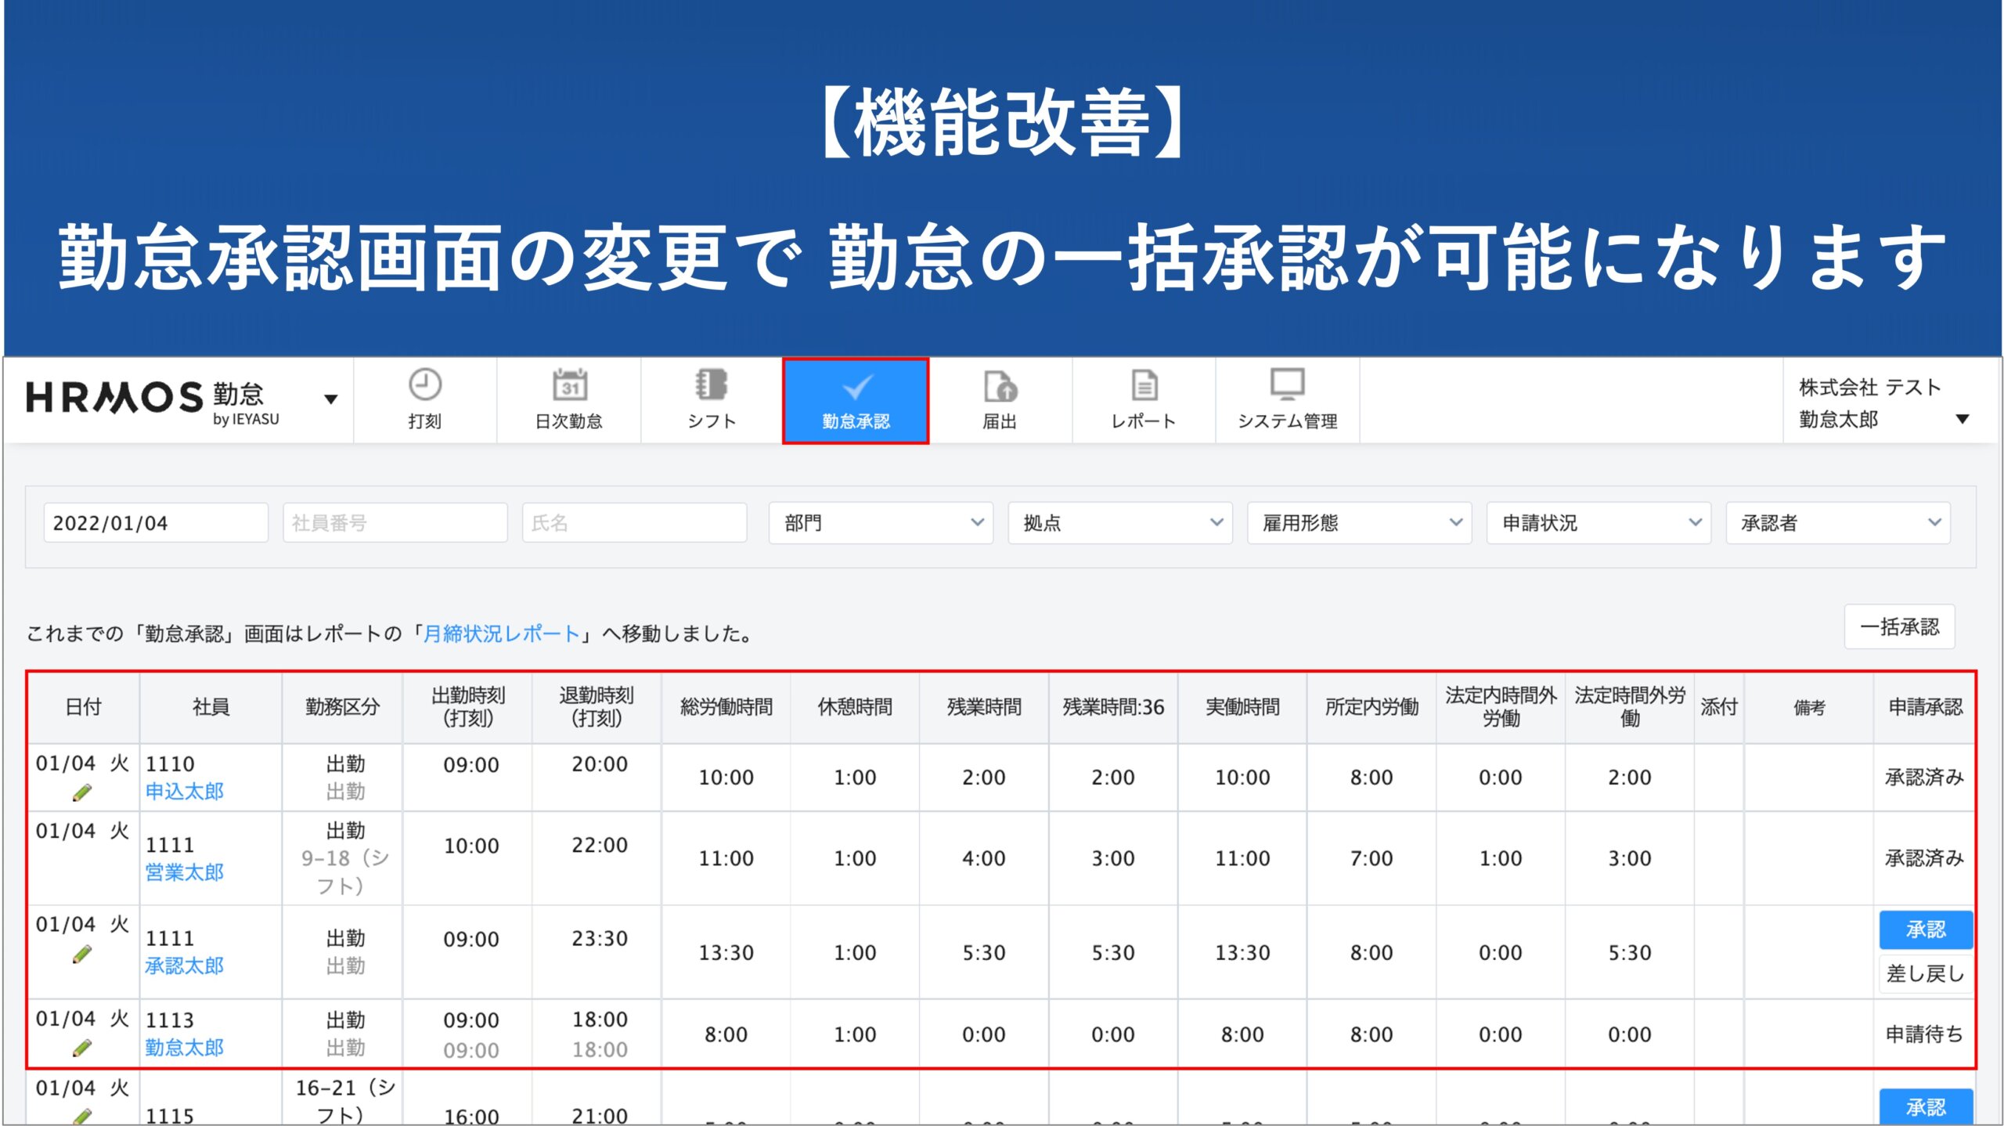Click the 社員番号 input field
This screenshot has width=2004, height=1126.
pyautogui.click(x=395, y=522)
